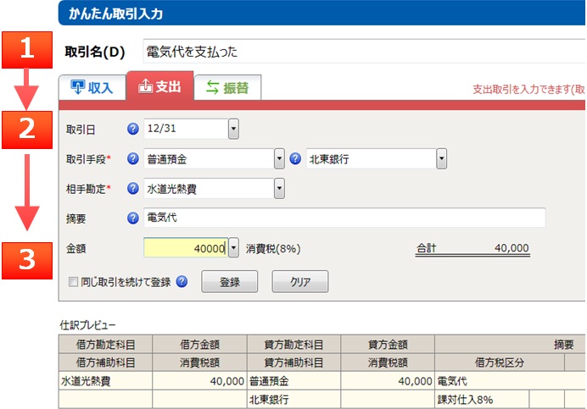The height and width of the screenshot is (409, 587).
Task: Click help icon beside 取引手段 label
Action: point(132,158)
